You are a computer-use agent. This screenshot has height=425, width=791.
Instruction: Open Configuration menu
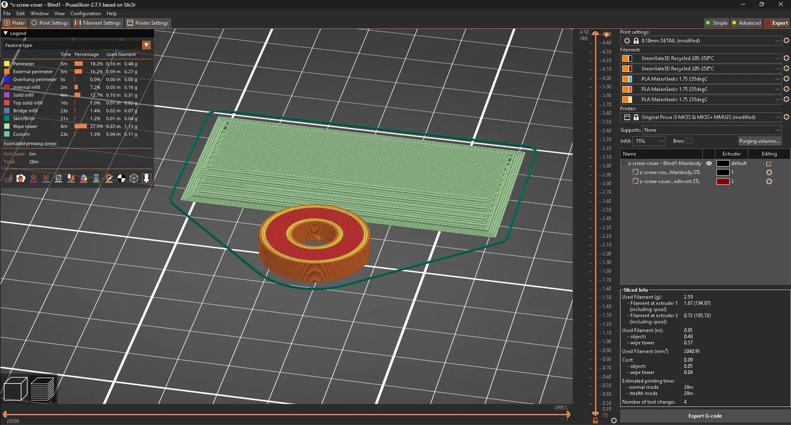[86, 13]
